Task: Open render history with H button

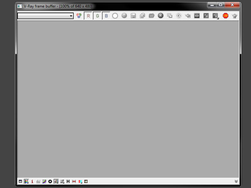Action: click(x=68, y=181)
